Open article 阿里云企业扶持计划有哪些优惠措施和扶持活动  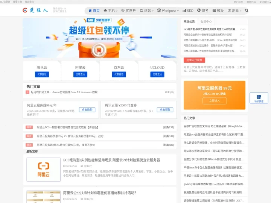coord(99,193)
